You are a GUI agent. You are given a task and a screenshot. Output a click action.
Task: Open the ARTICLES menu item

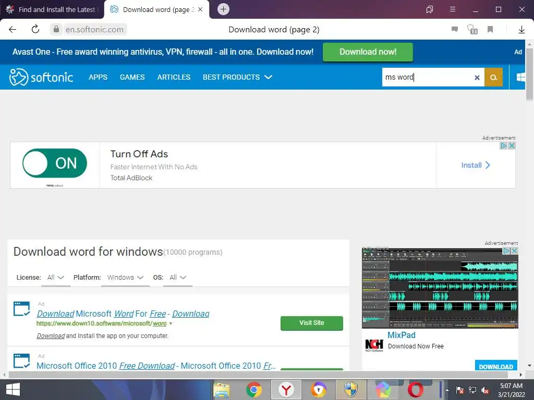tap(174, 77)
